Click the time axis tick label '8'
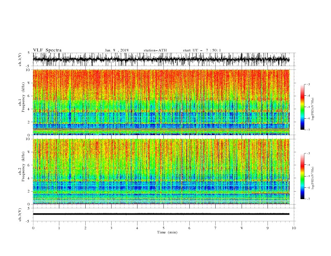This screenshot has width=331, height=256. (x=242, y=228)
